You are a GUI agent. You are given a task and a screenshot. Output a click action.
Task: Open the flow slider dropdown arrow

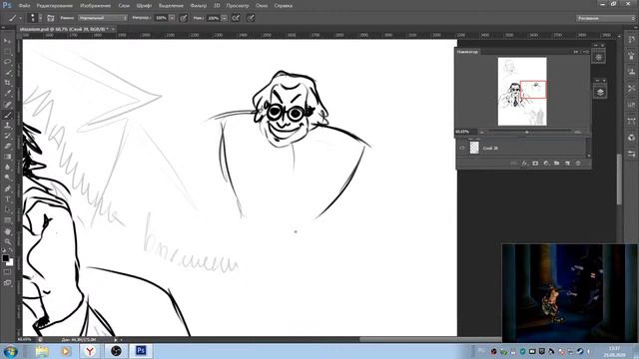pyautogui.click(x=224, y=18)
